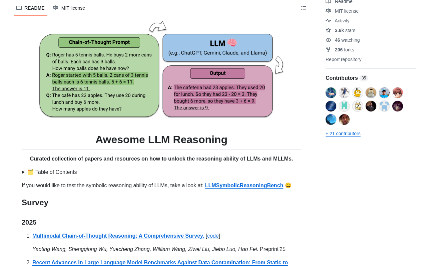Open the README outline menu icon

tap(304, 8)
